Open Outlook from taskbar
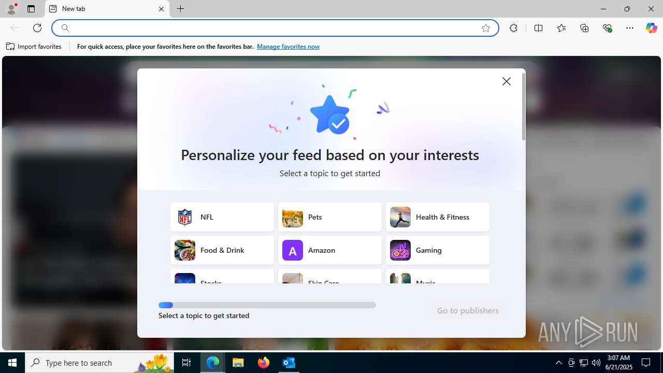Viewport: 663px width, 373px height. click(x=289, y=363)
